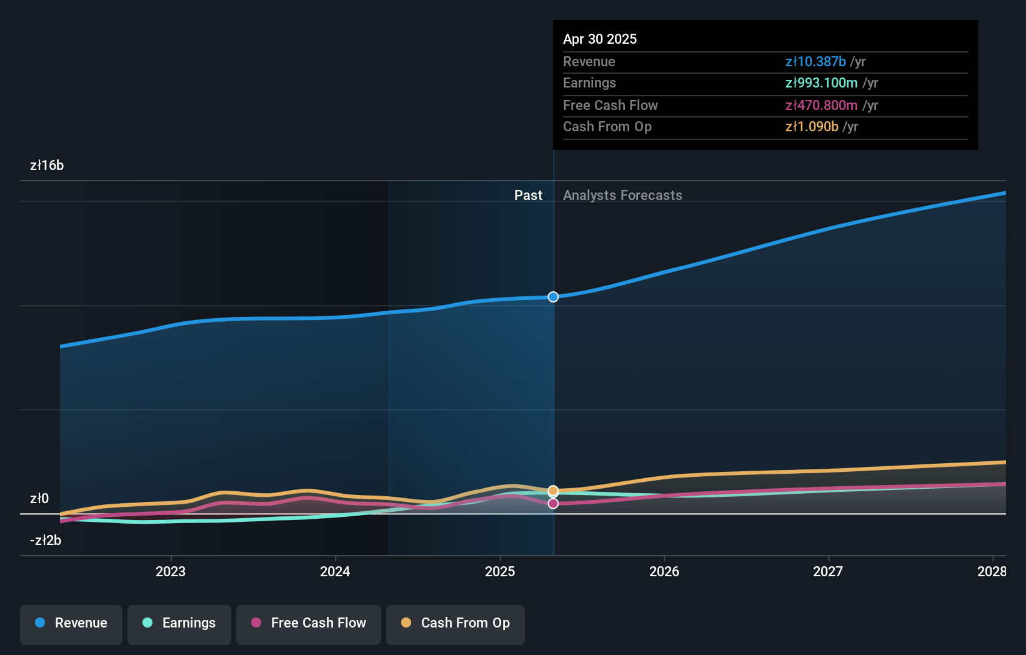Image resolution: width=1026 pixels, height=655 pixels.
Task: Select the blue Revenue marker on the chart
Action: pyautogui.click(x=552, y=297)
